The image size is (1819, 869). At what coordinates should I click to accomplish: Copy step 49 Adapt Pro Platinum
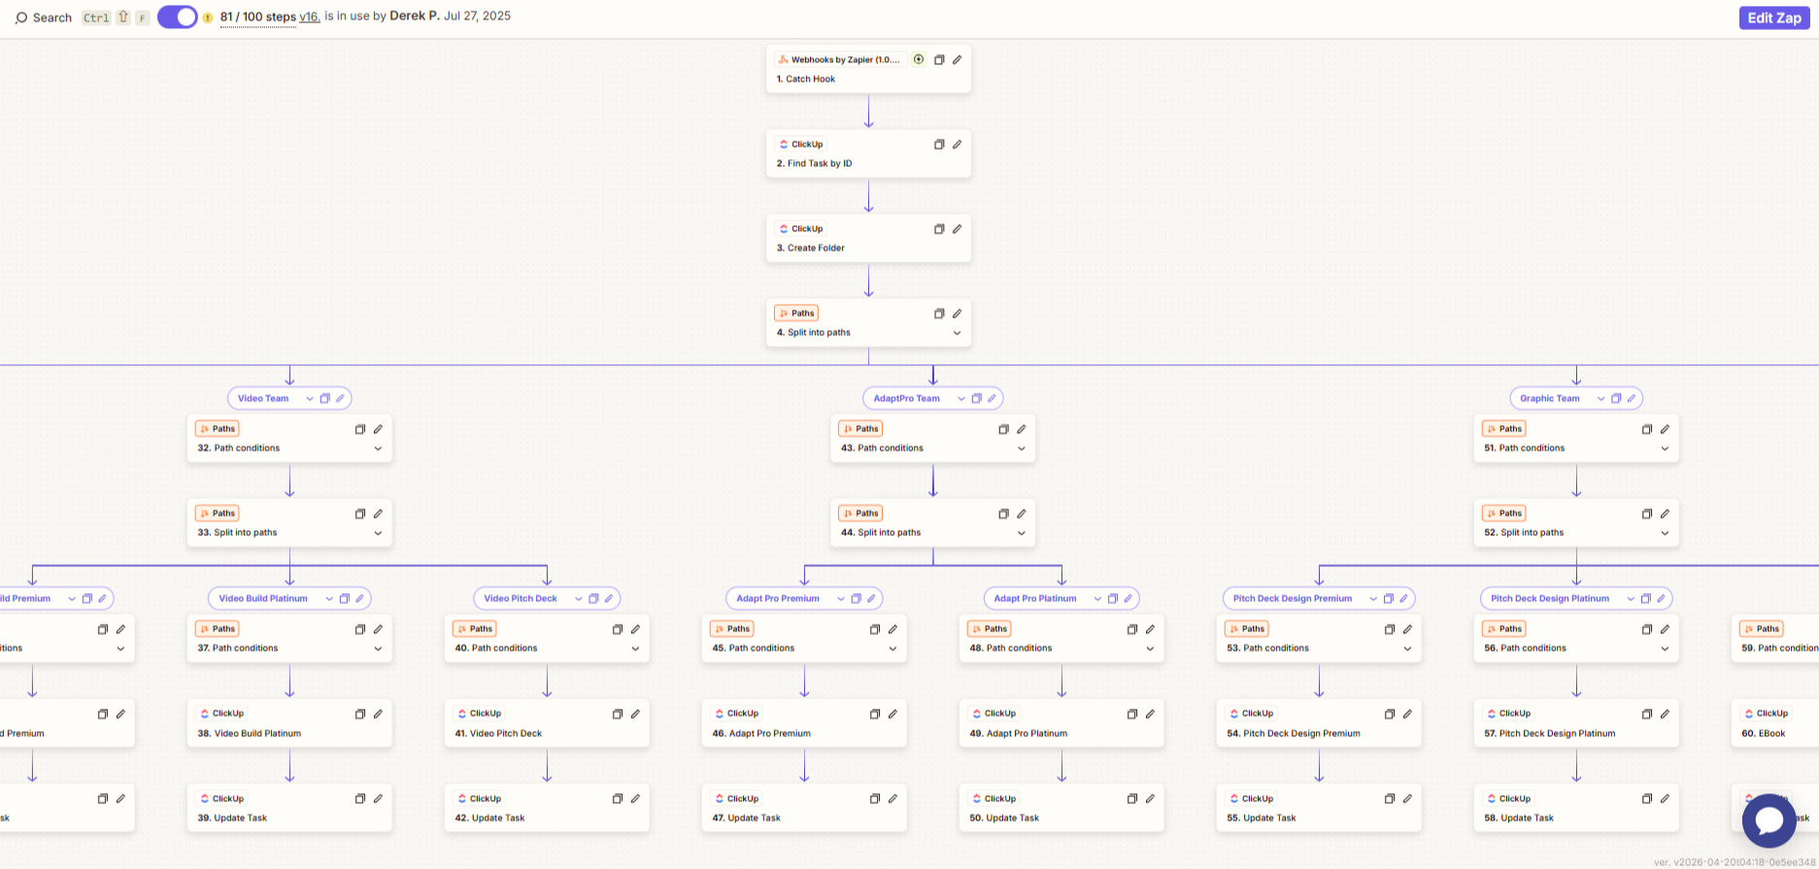1132,714
